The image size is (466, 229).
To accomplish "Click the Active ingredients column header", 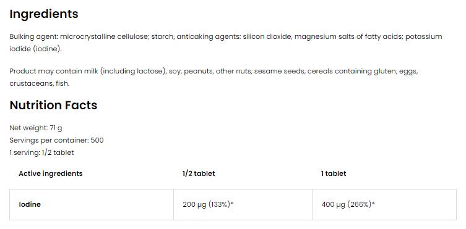I will click(51, 173).
